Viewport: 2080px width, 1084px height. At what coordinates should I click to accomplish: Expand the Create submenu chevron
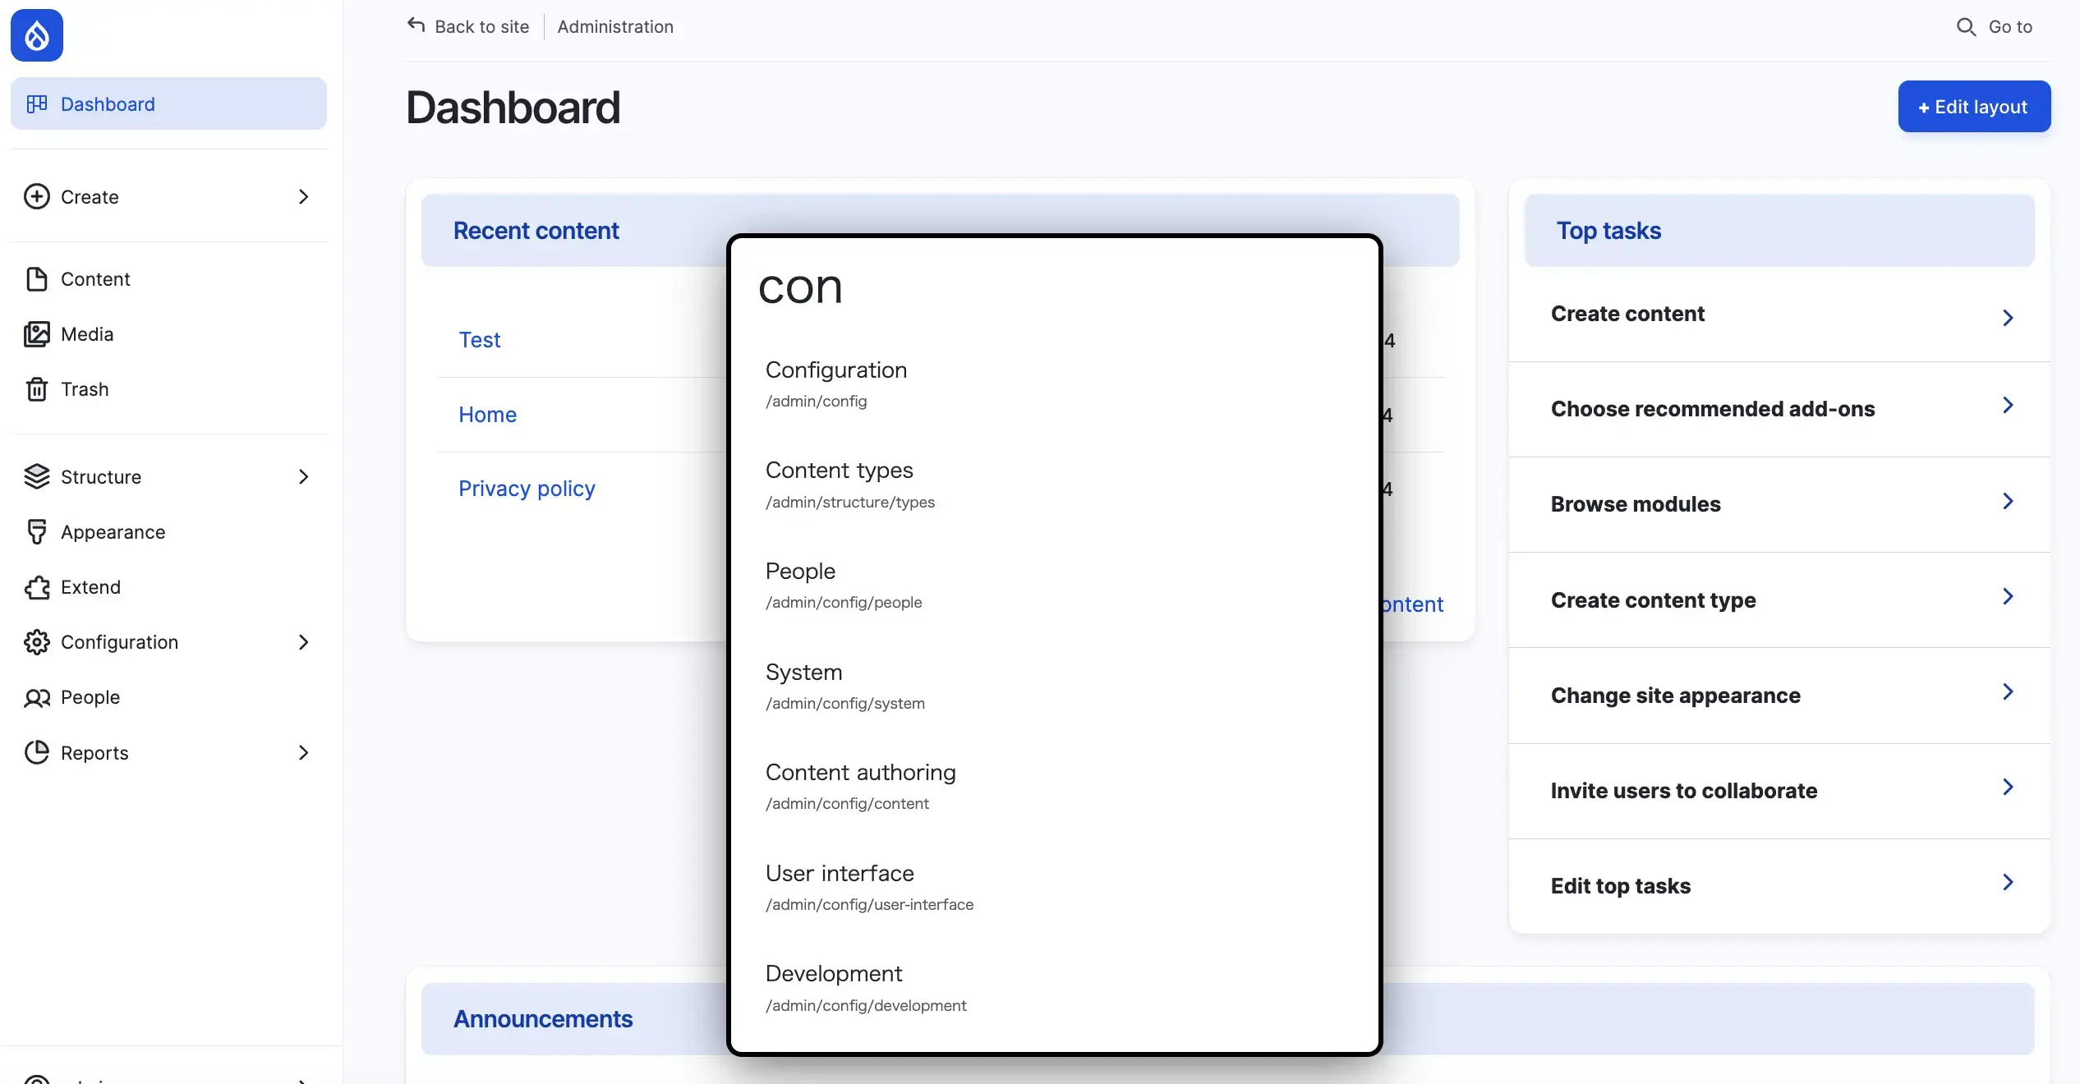[x=303, y=197]
